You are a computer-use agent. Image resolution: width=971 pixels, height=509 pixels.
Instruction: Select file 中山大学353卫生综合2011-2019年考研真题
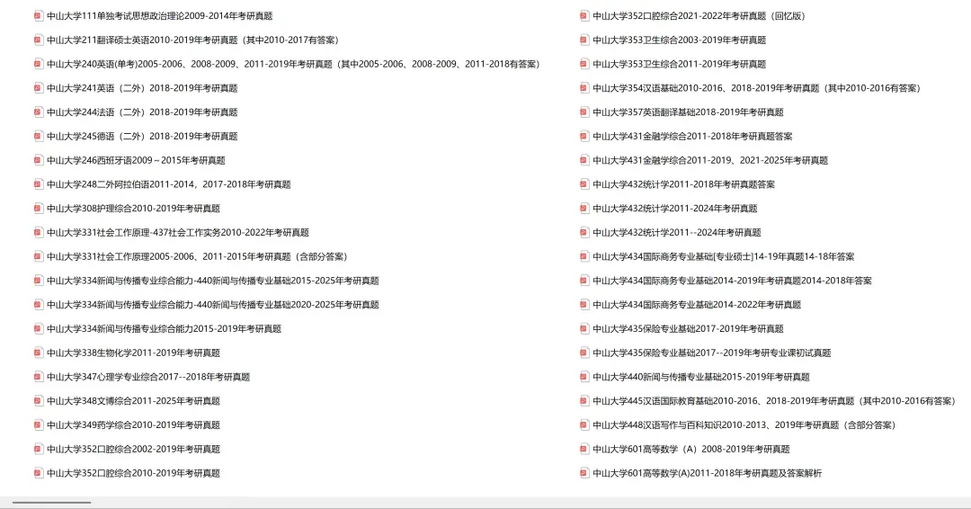click(680, 65)
